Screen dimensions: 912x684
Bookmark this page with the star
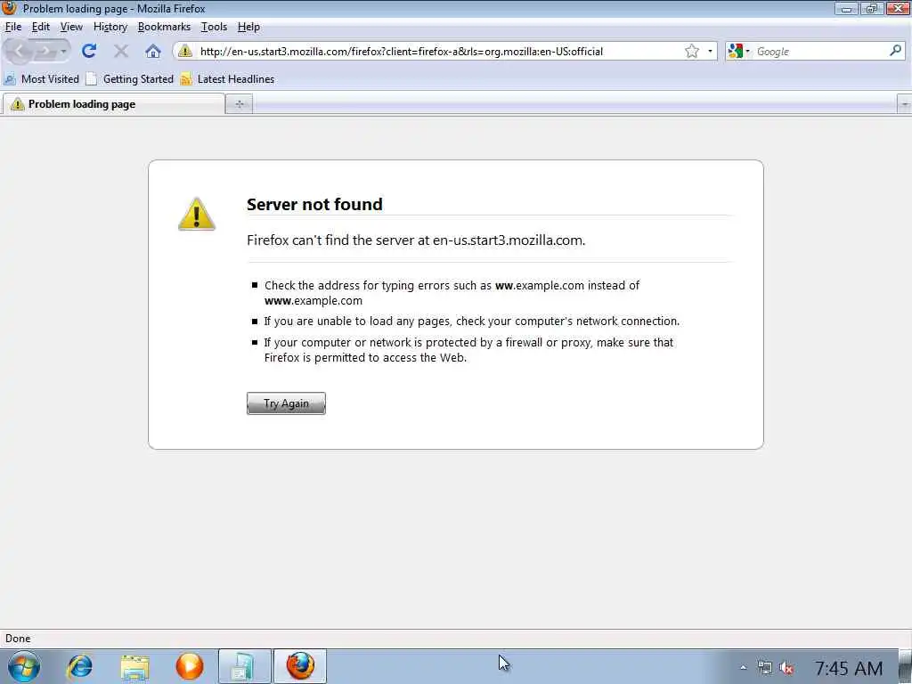coord(691,51)
